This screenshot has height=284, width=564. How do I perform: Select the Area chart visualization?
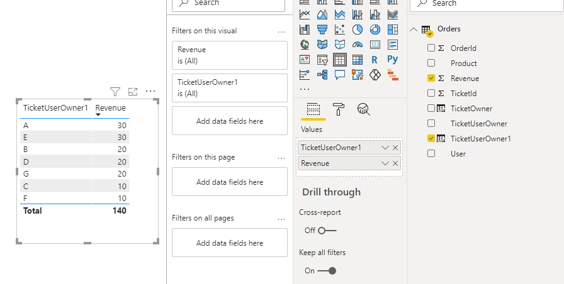point(322,14)
